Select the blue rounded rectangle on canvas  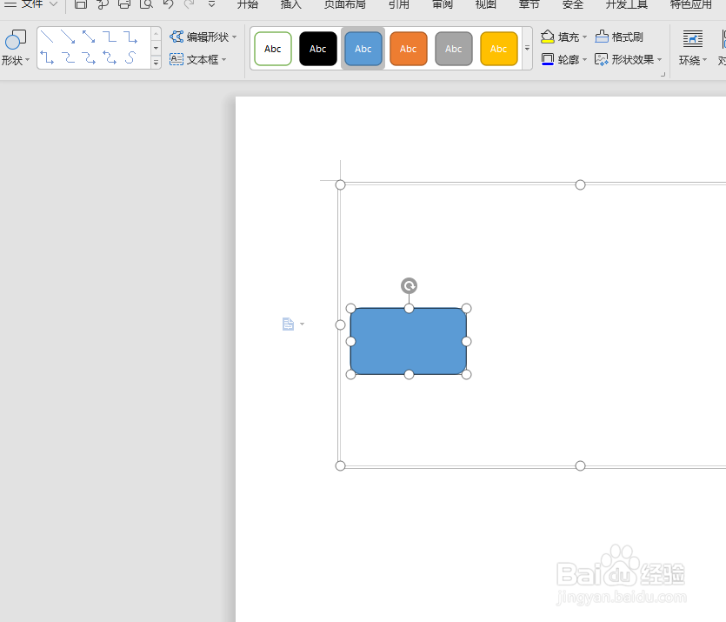click(x=409, y=341)
